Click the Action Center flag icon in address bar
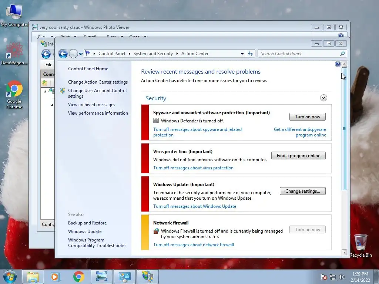Screen dimensions: 379x284 [88, 53]
